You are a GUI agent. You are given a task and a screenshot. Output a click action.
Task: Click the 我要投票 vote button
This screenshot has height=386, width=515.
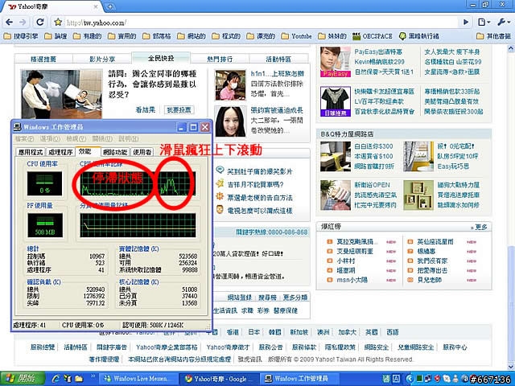pos(179,109)
